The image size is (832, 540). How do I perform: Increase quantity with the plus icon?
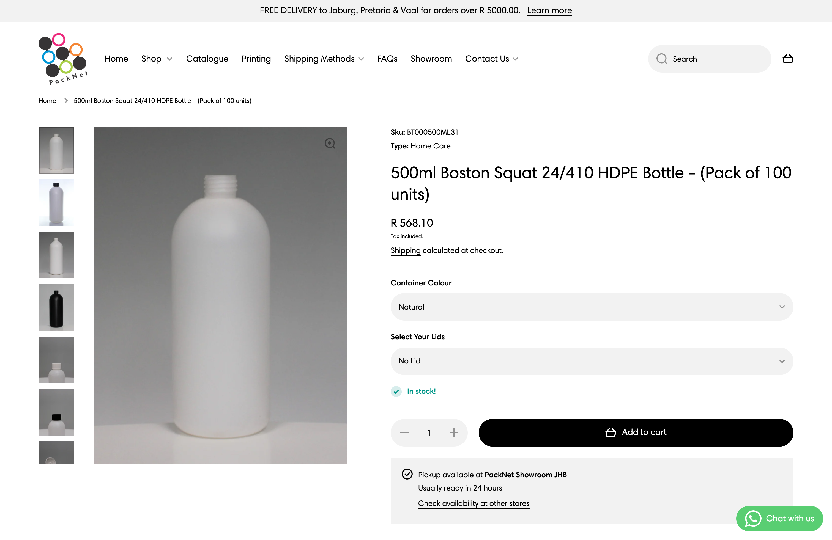[454, 432]
